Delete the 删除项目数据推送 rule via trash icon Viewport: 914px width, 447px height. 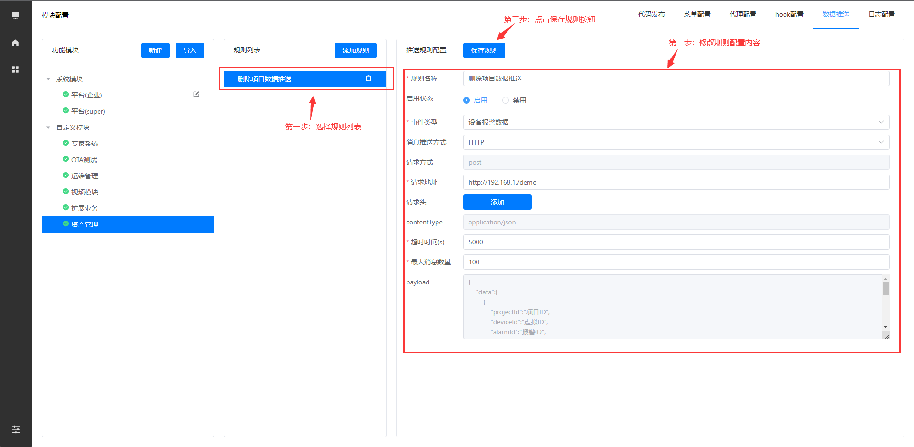(368, 78)
